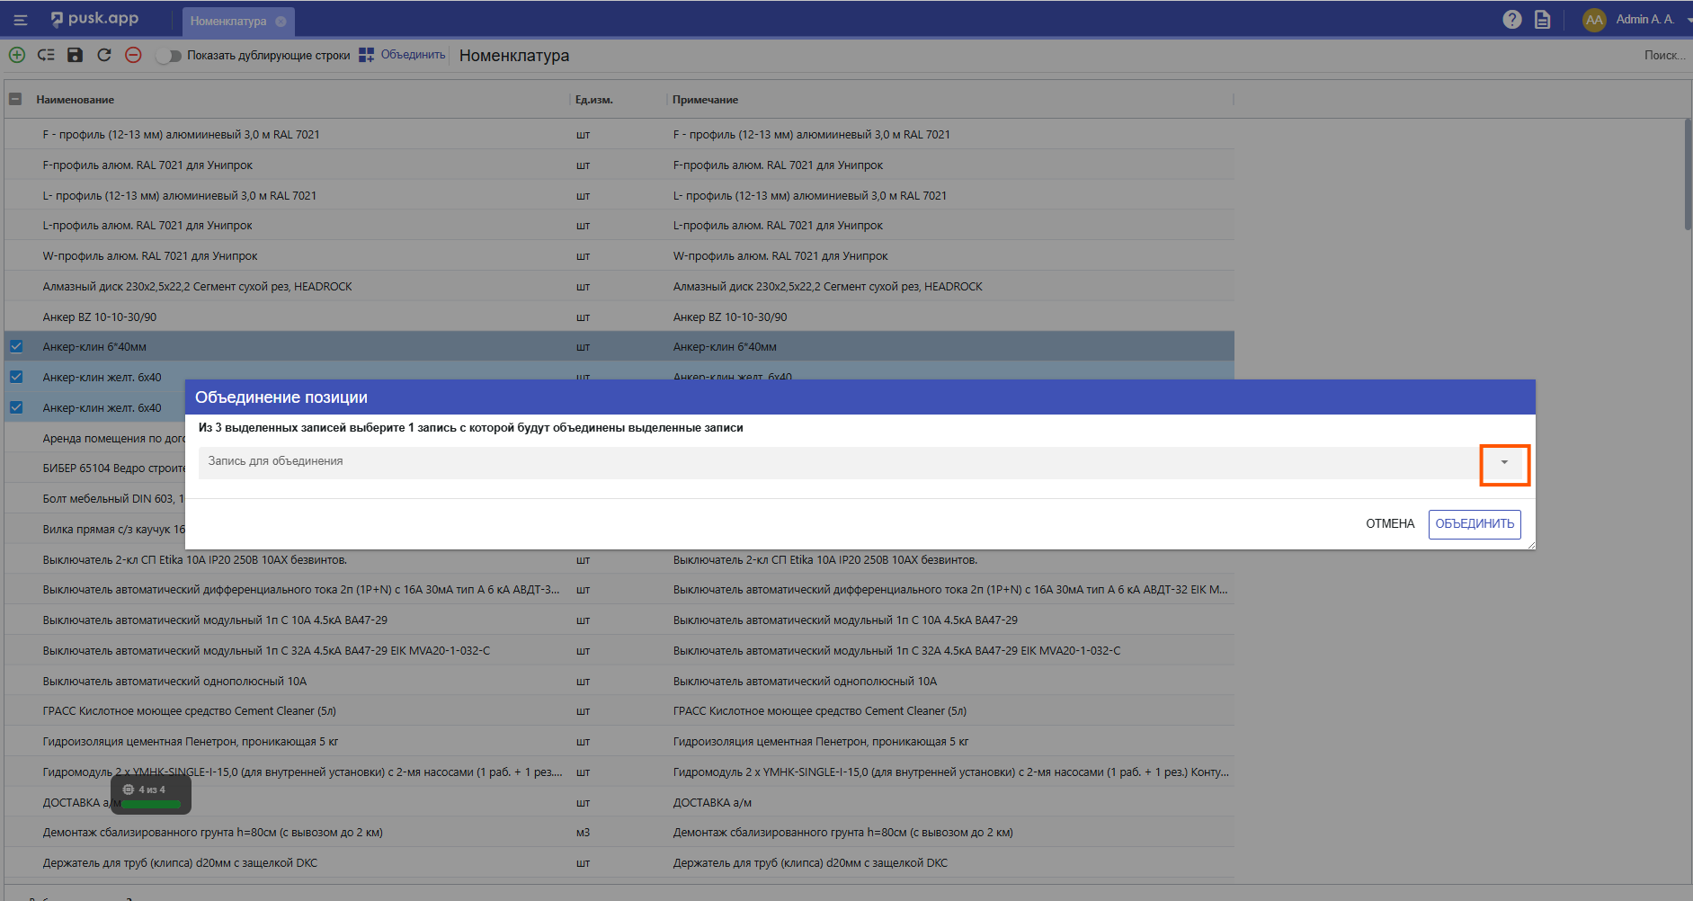The width and height of the screenshot is (1693, 901).
Task: Open the document icon in top bar
Action: 1543,20
